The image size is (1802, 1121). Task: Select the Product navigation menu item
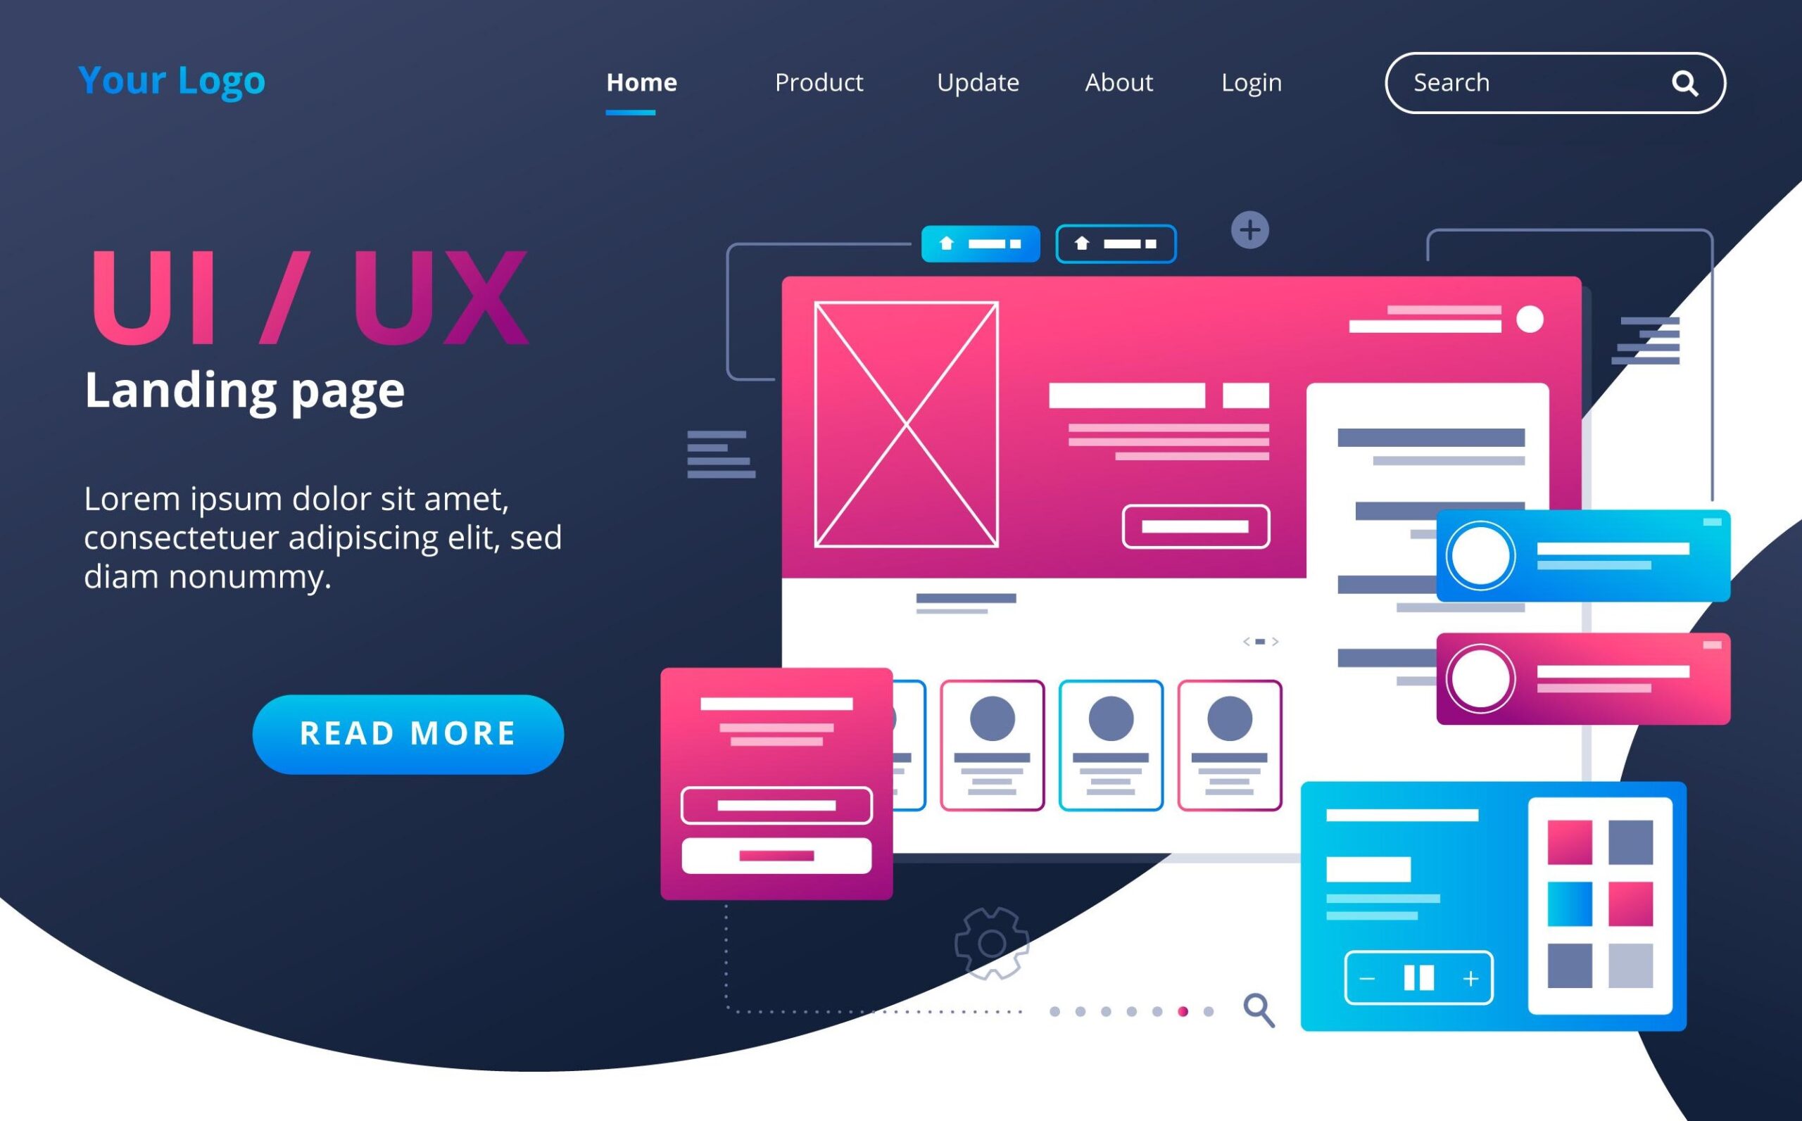click(x=818, y=82)
